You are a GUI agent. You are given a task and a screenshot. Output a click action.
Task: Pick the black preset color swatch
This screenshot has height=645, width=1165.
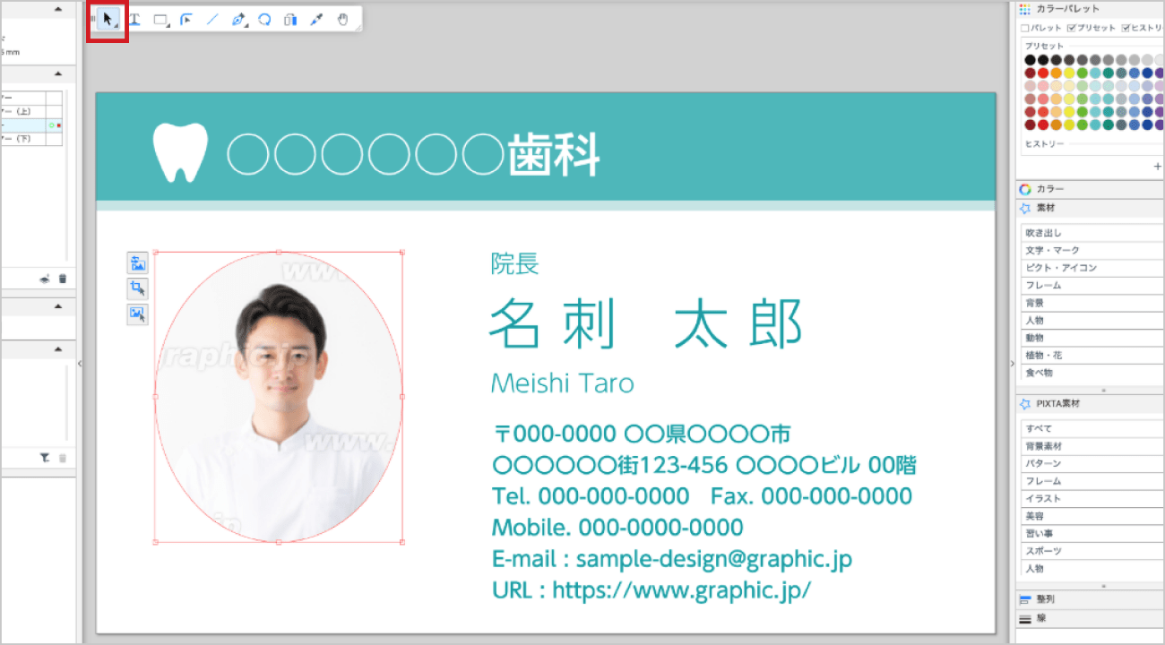1030,60
